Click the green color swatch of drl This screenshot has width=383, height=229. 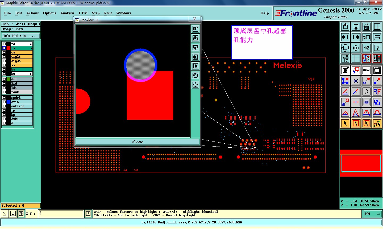point(9,79)
